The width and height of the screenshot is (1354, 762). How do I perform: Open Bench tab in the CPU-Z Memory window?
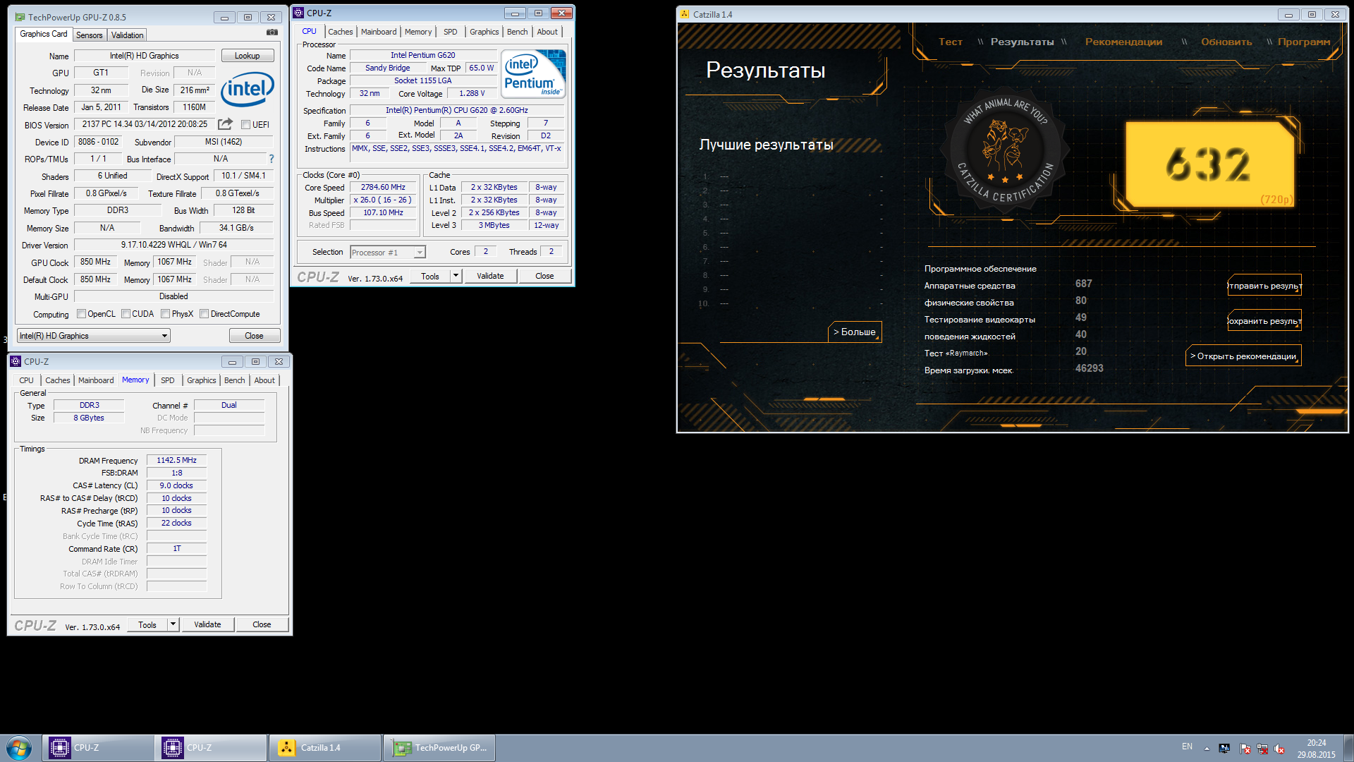coord(235,380)
